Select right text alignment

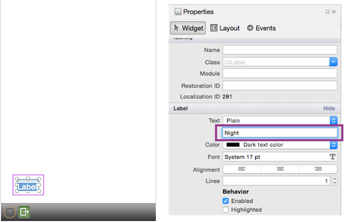point(318,169)
